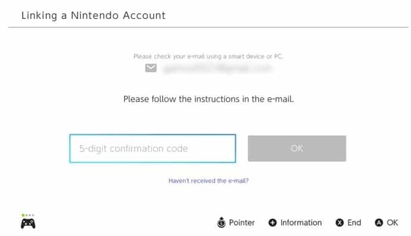Select the Information label in footer
The image size is (411, 236).
coord(301,223)
